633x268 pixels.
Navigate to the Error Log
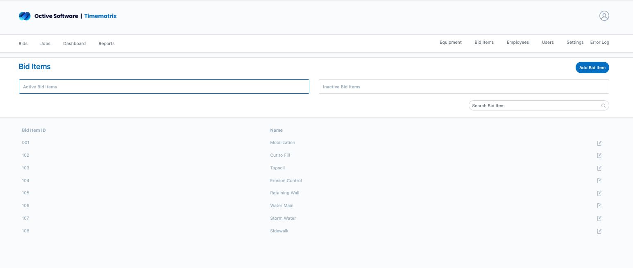coord(599,43)
